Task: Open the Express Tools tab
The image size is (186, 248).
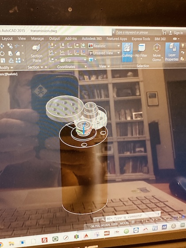Action: (141, 39)
